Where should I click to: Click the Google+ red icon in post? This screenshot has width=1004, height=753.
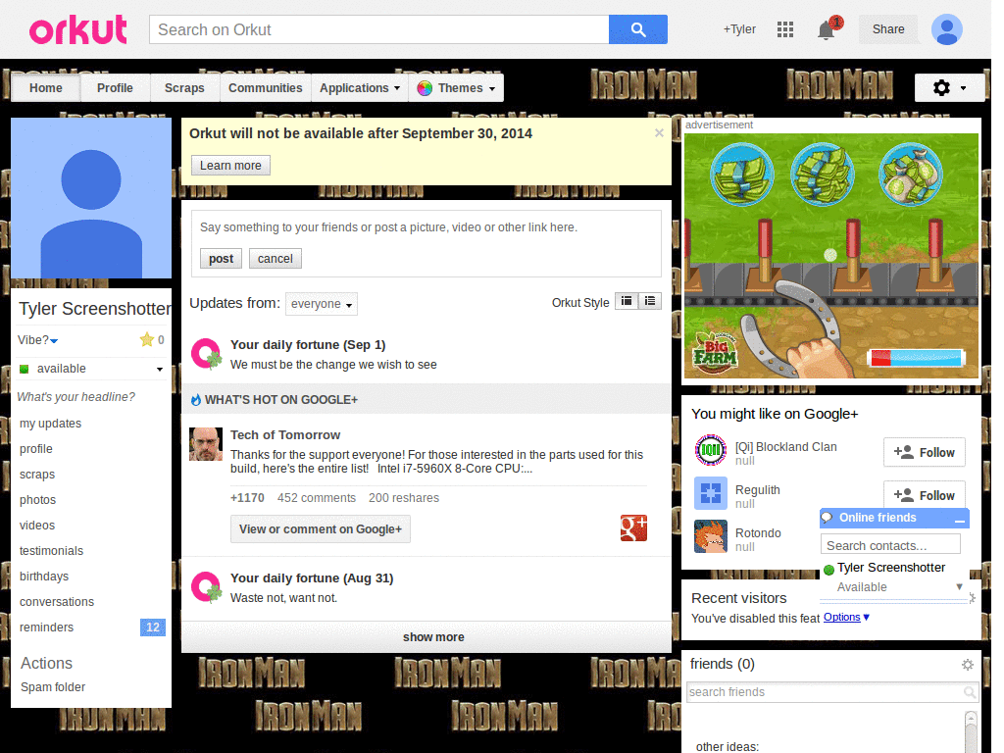(633, 528)
